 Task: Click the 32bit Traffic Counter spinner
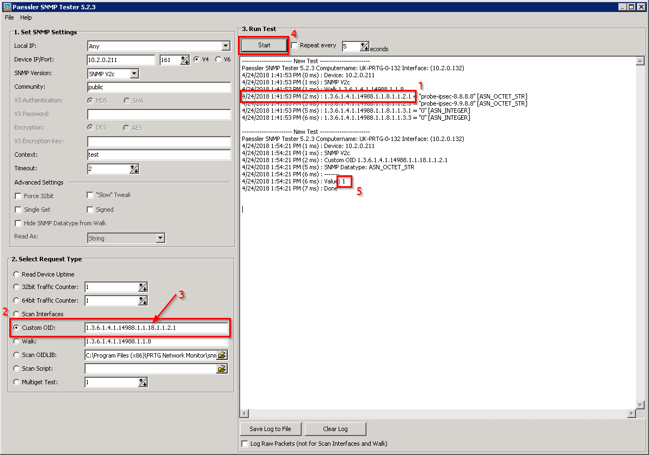pos(143,287)
